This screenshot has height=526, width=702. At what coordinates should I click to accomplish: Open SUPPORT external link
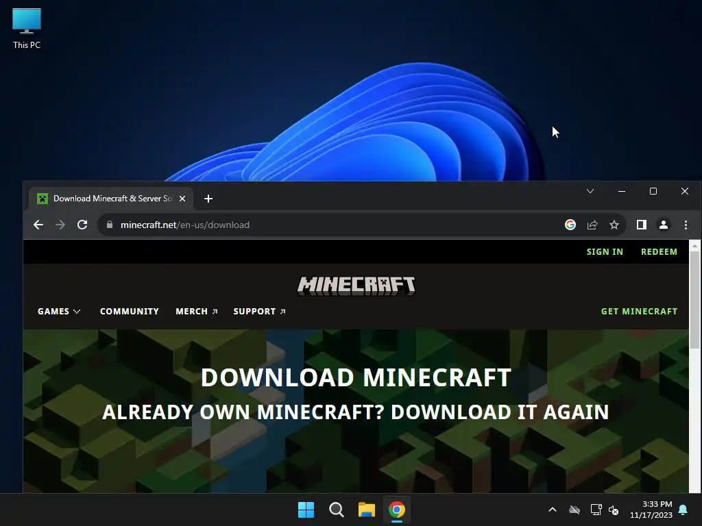coord(259,312)
